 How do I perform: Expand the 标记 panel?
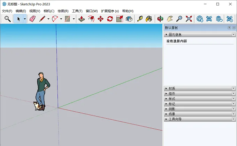coord(166,104)
